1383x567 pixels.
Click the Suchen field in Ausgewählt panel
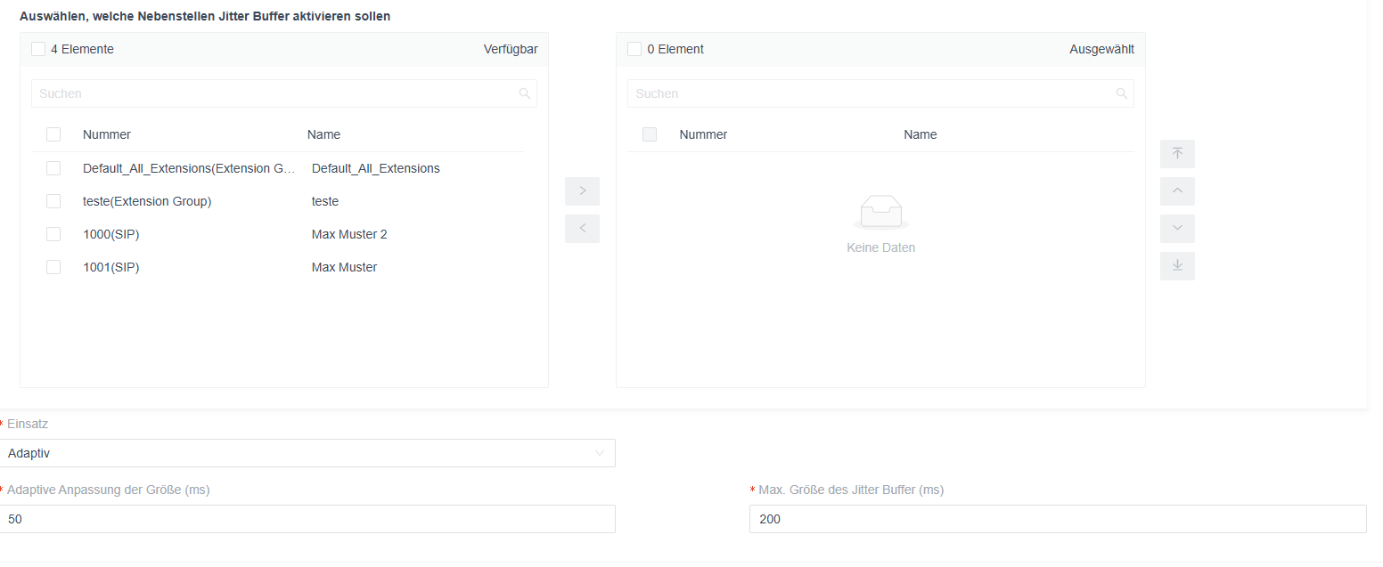pyautogui.click(x=880, y=93)
